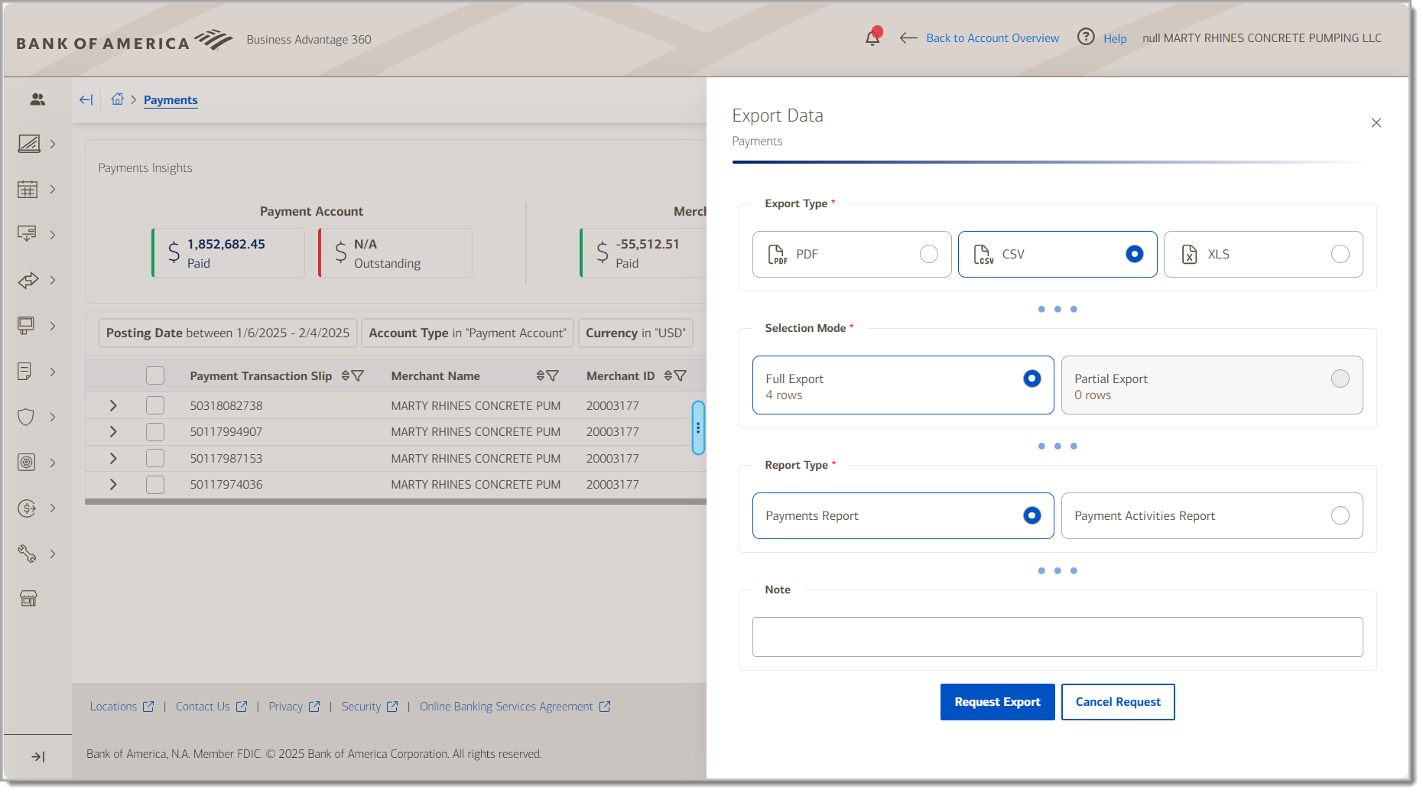
Task: Check the row for slip 50318082738
Action: point(155,405)
